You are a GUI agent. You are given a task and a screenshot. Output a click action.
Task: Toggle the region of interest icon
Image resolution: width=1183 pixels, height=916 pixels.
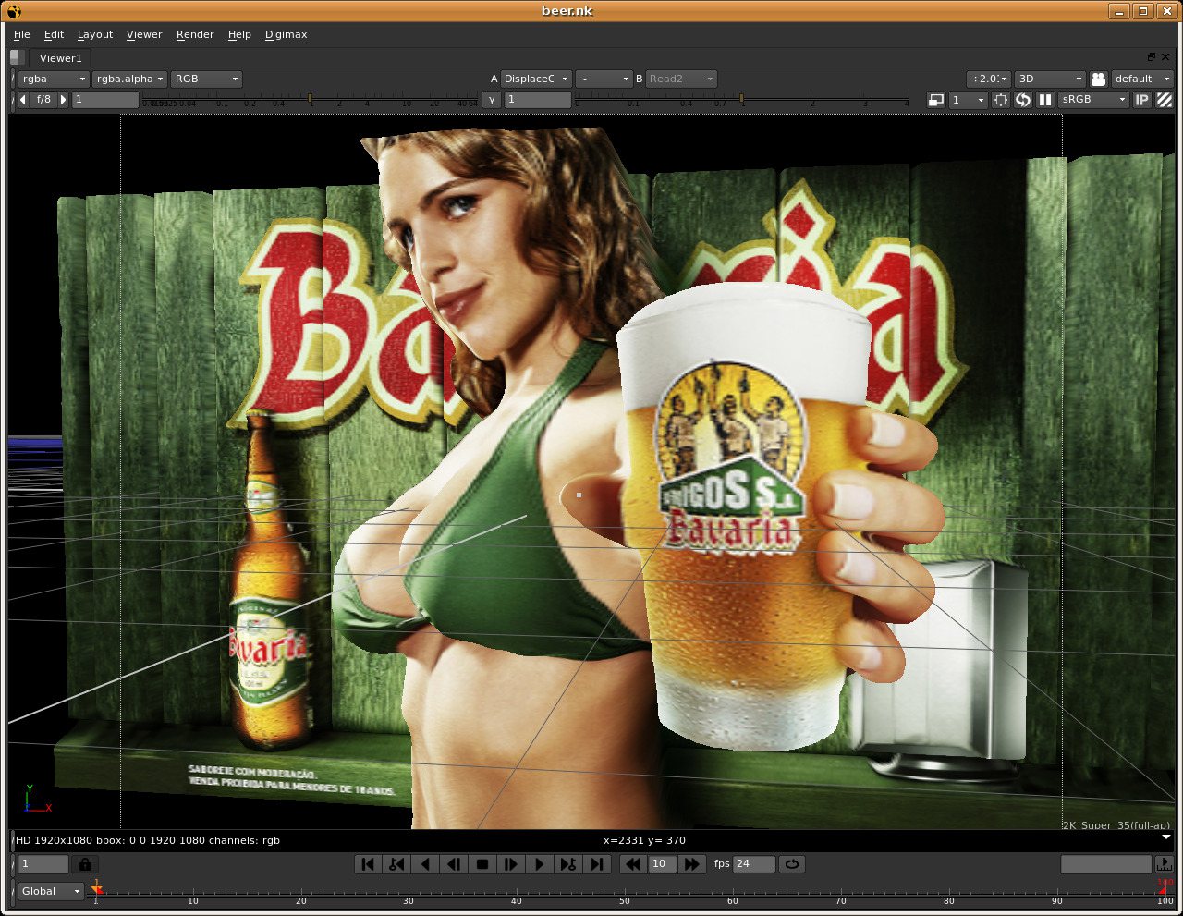pyautogui.click(x=1001, y=100)
